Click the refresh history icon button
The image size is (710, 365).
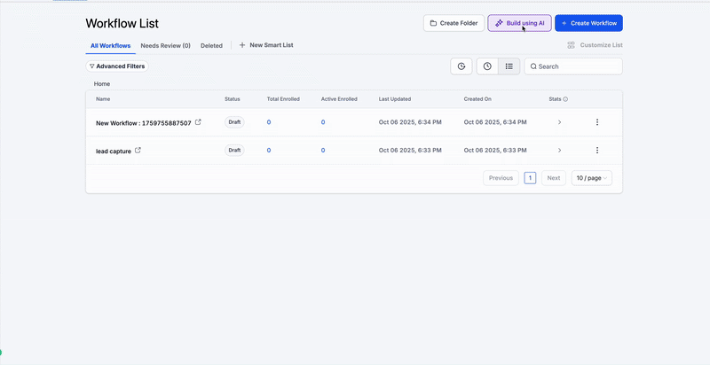[x=461, y=66]
